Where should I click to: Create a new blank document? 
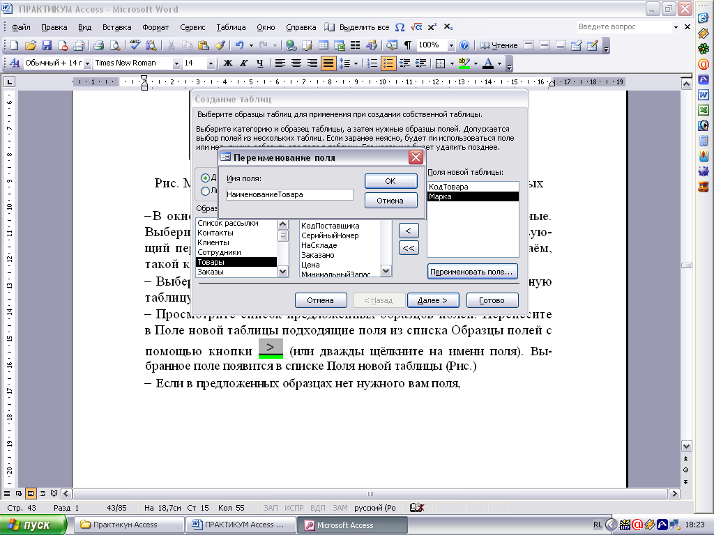coord(14,45)
